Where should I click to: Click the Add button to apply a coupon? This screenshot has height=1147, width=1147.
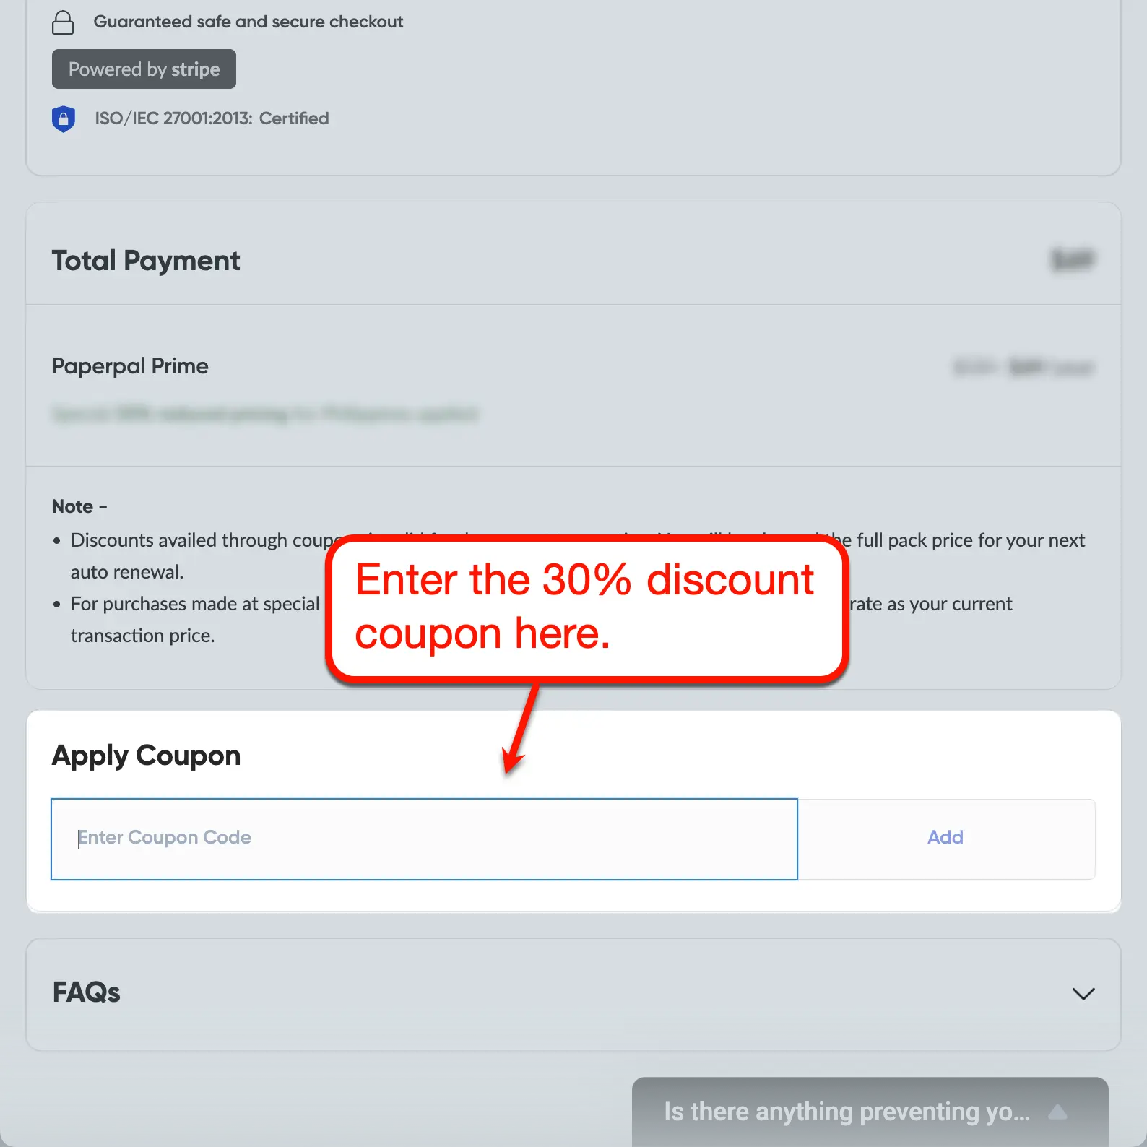tap(945, 837)
